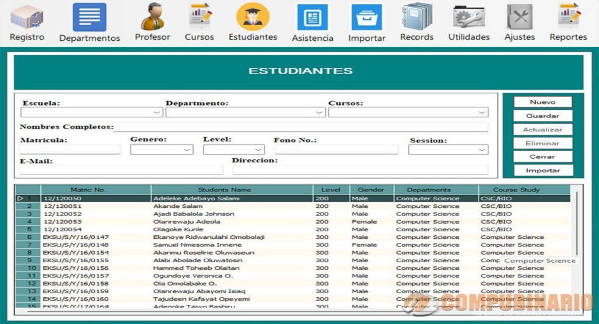Select student Tajudeen Kafayat Opeyemi
Screen dimensions: 599x324
click(x=232, y=299)
